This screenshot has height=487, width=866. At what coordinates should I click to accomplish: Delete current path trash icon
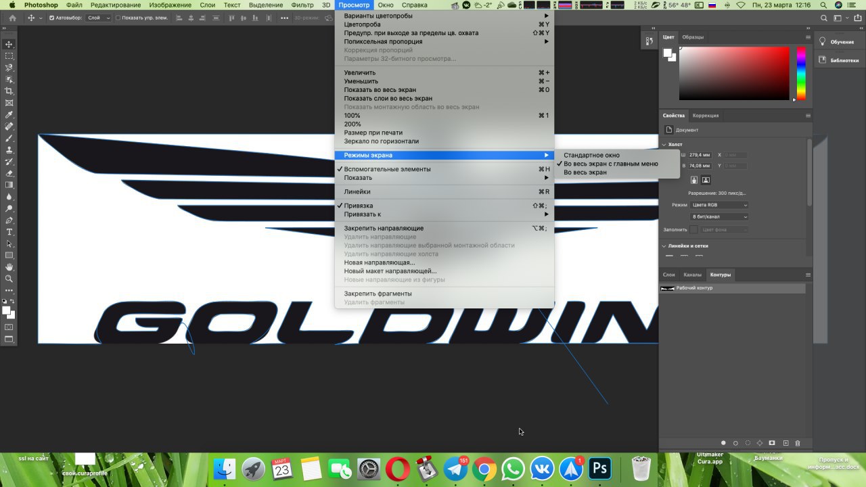pyautogui.click(x=798, y=443)
